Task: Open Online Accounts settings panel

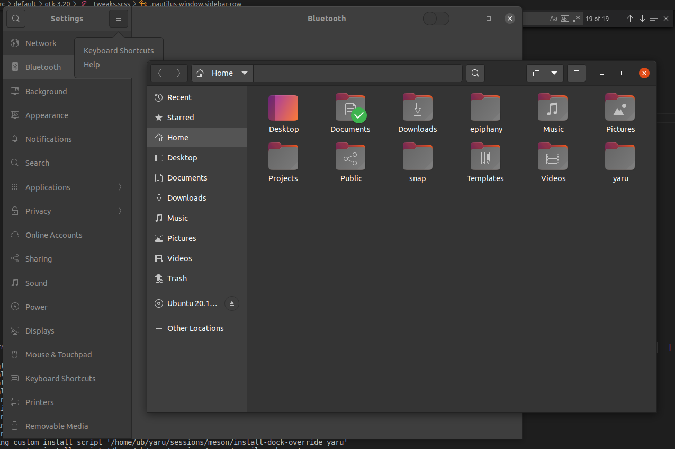Action: [x=67, y=235]
